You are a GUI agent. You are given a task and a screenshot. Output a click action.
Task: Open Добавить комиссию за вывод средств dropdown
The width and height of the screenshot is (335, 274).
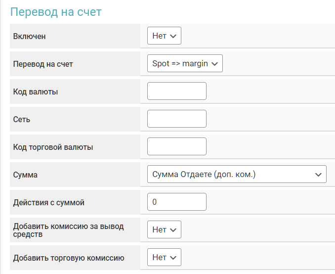pos(164,229)
